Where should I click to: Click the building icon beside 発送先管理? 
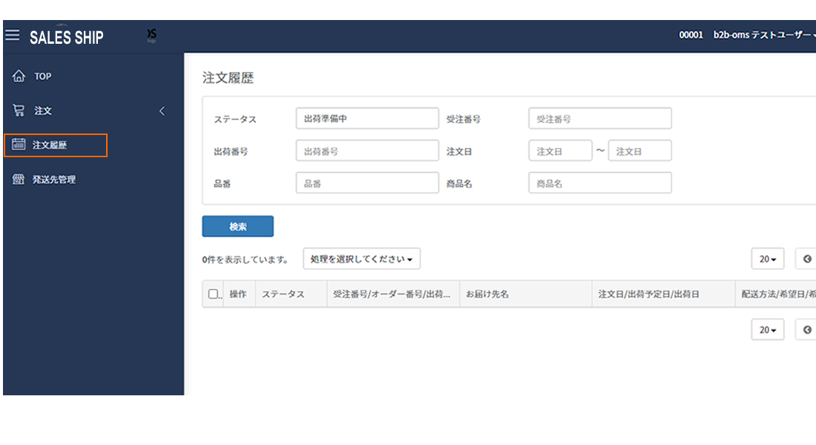tap(19, 179)
